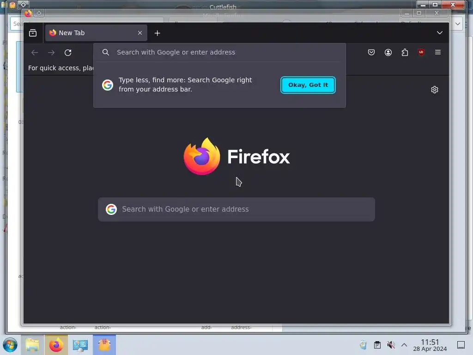Click the pin icon on Cuttlefish titlebar
473x355 pixels.
[x=23, y=5]
